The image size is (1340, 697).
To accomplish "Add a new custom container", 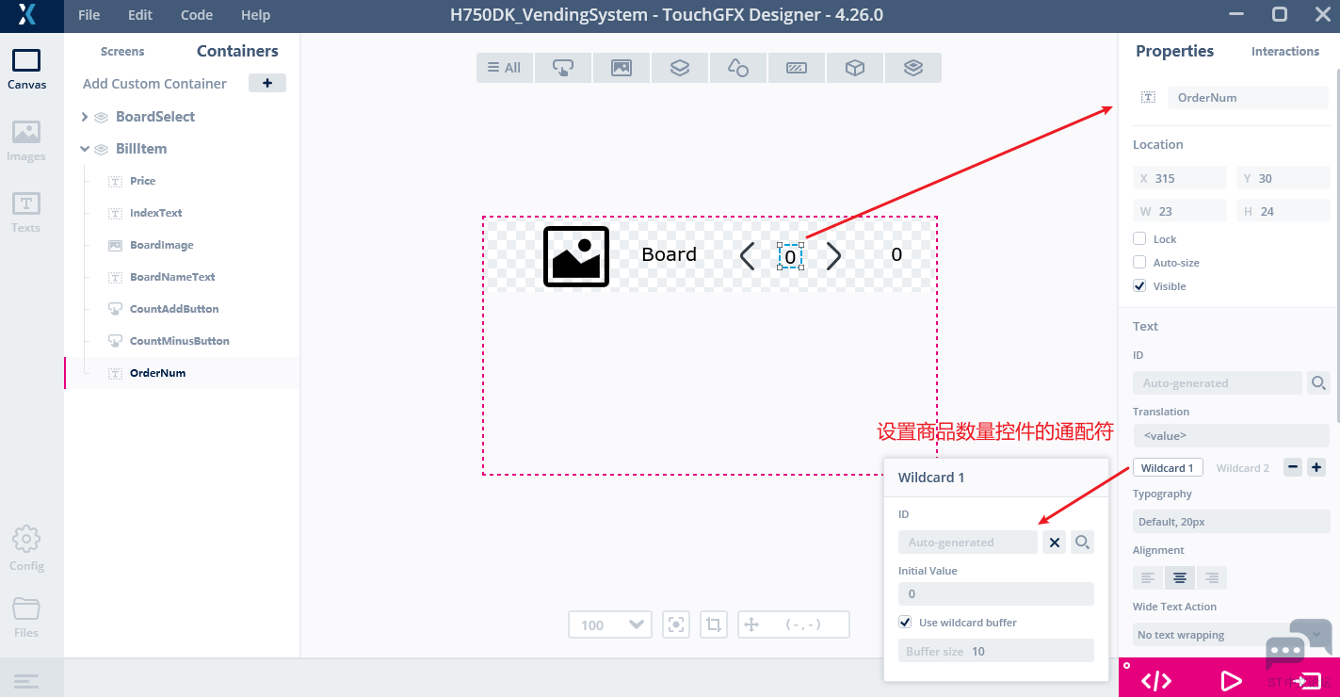I will click(x=267, y=83).
